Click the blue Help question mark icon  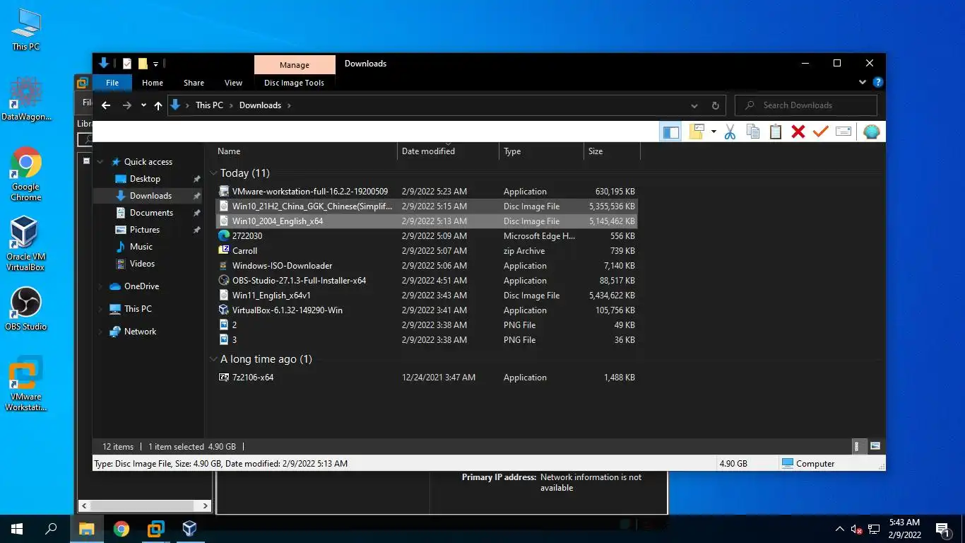877,82
